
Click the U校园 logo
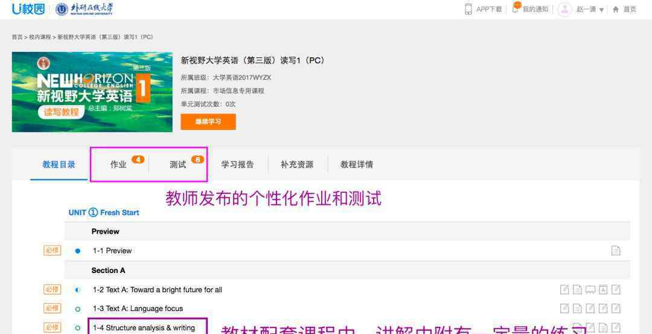point(28,8)
